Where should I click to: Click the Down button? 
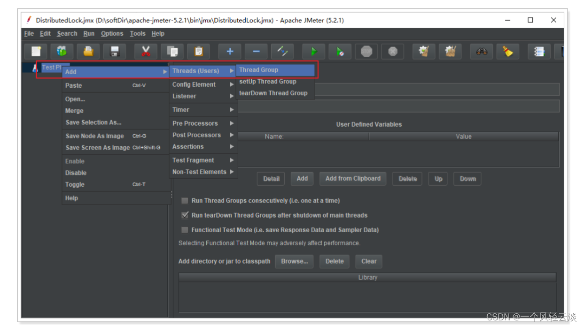(x=467, y=179)
